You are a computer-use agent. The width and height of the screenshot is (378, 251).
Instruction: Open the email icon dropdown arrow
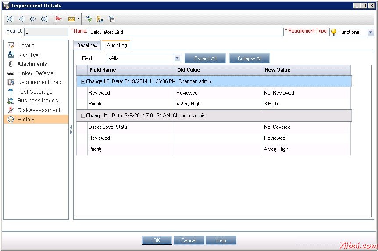[78, 19]
